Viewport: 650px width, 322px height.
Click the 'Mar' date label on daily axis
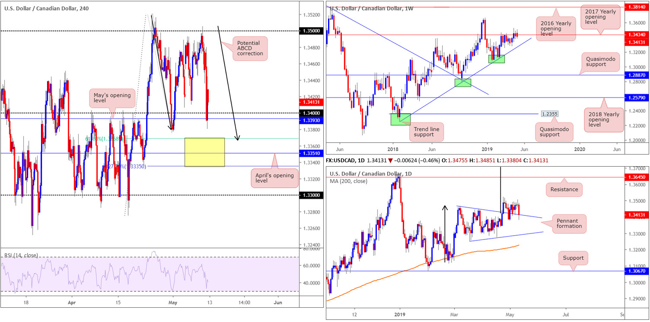coord(454,315)
